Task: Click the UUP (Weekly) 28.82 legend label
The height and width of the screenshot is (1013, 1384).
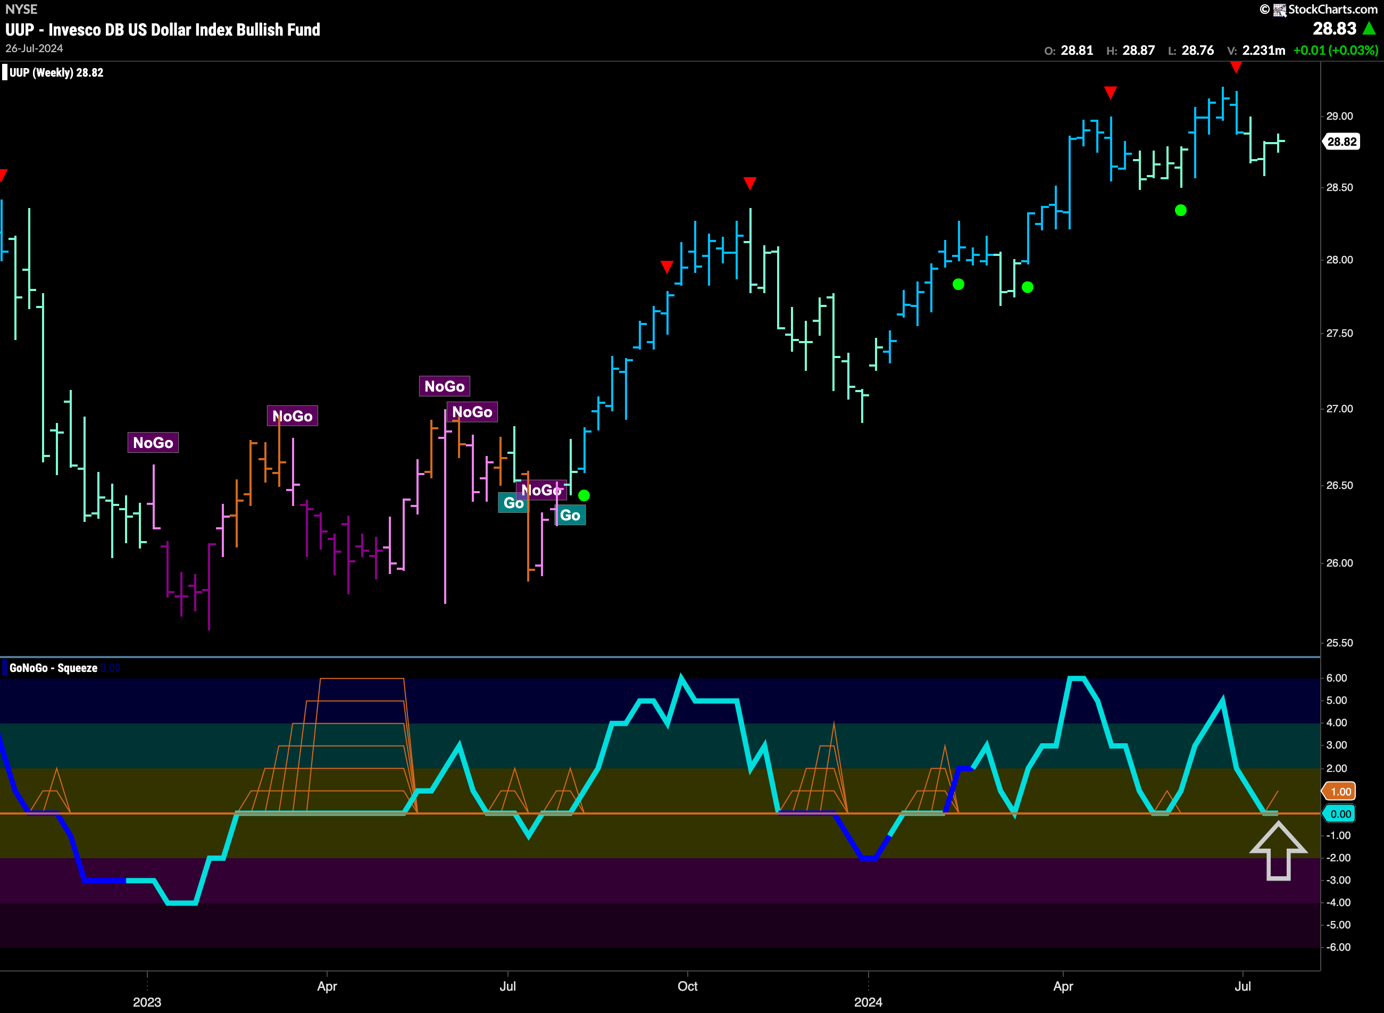Action: click(56, 72)
